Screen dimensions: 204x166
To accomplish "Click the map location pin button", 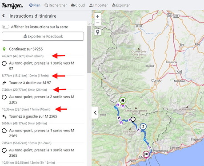I will tap(97, 32).
